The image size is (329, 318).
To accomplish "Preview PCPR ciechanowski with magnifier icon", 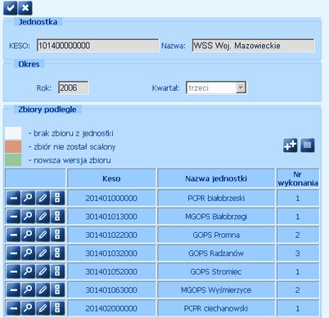I will tap(28, 308).
